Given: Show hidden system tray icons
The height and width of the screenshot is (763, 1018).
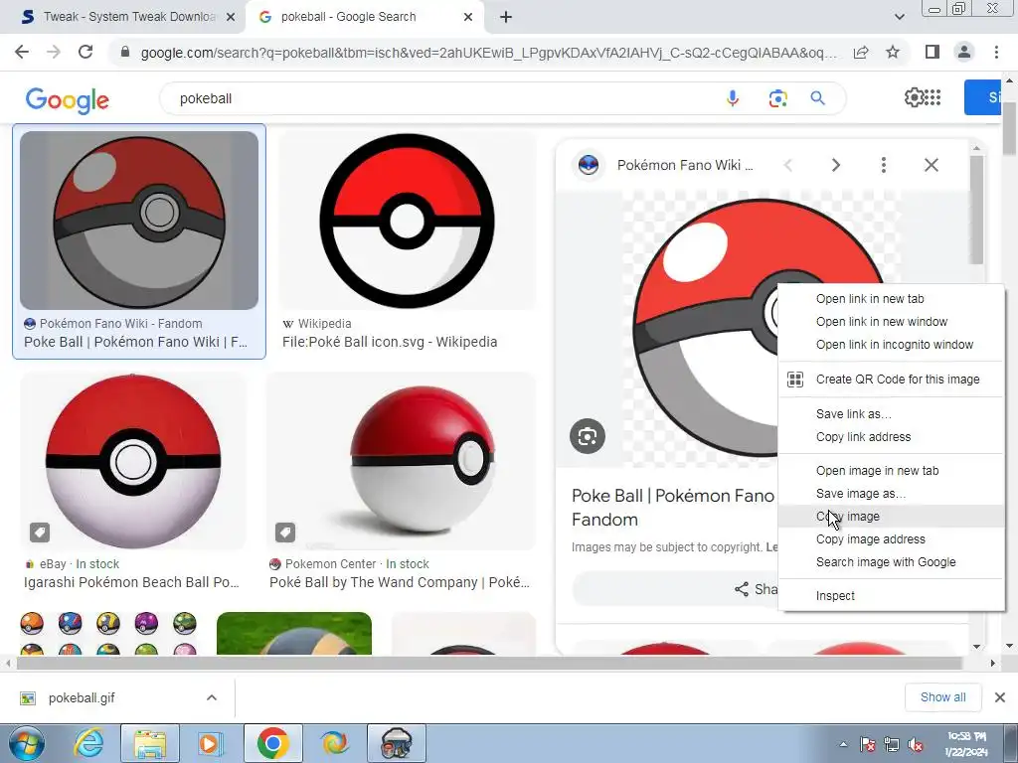Looking at the screenshot, I should (843, 744).
